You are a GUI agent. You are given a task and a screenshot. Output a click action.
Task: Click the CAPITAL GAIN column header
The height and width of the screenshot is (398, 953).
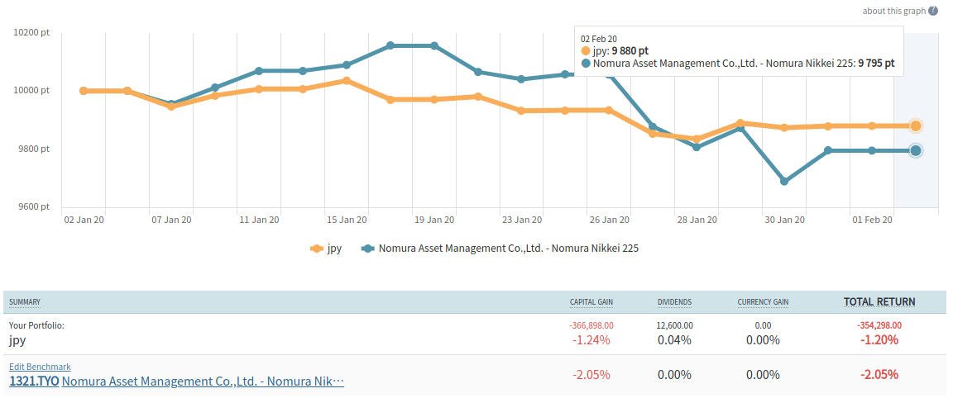591,302
